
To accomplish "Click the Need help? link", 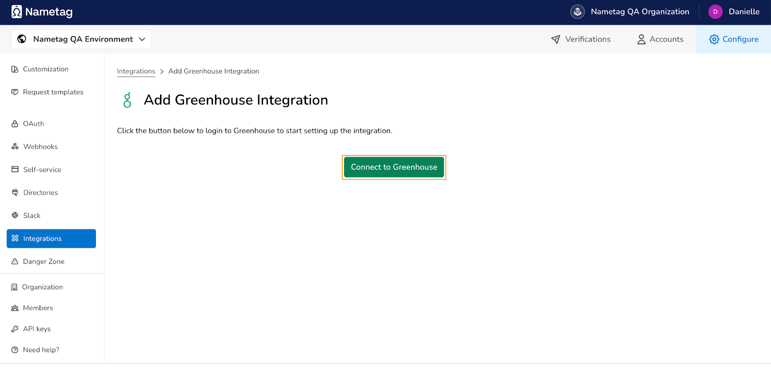I will coord(41,350).
